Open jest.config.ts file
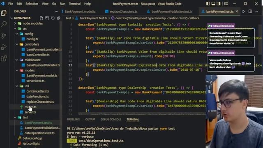This screenshot has width=263, height=148. 31,143
